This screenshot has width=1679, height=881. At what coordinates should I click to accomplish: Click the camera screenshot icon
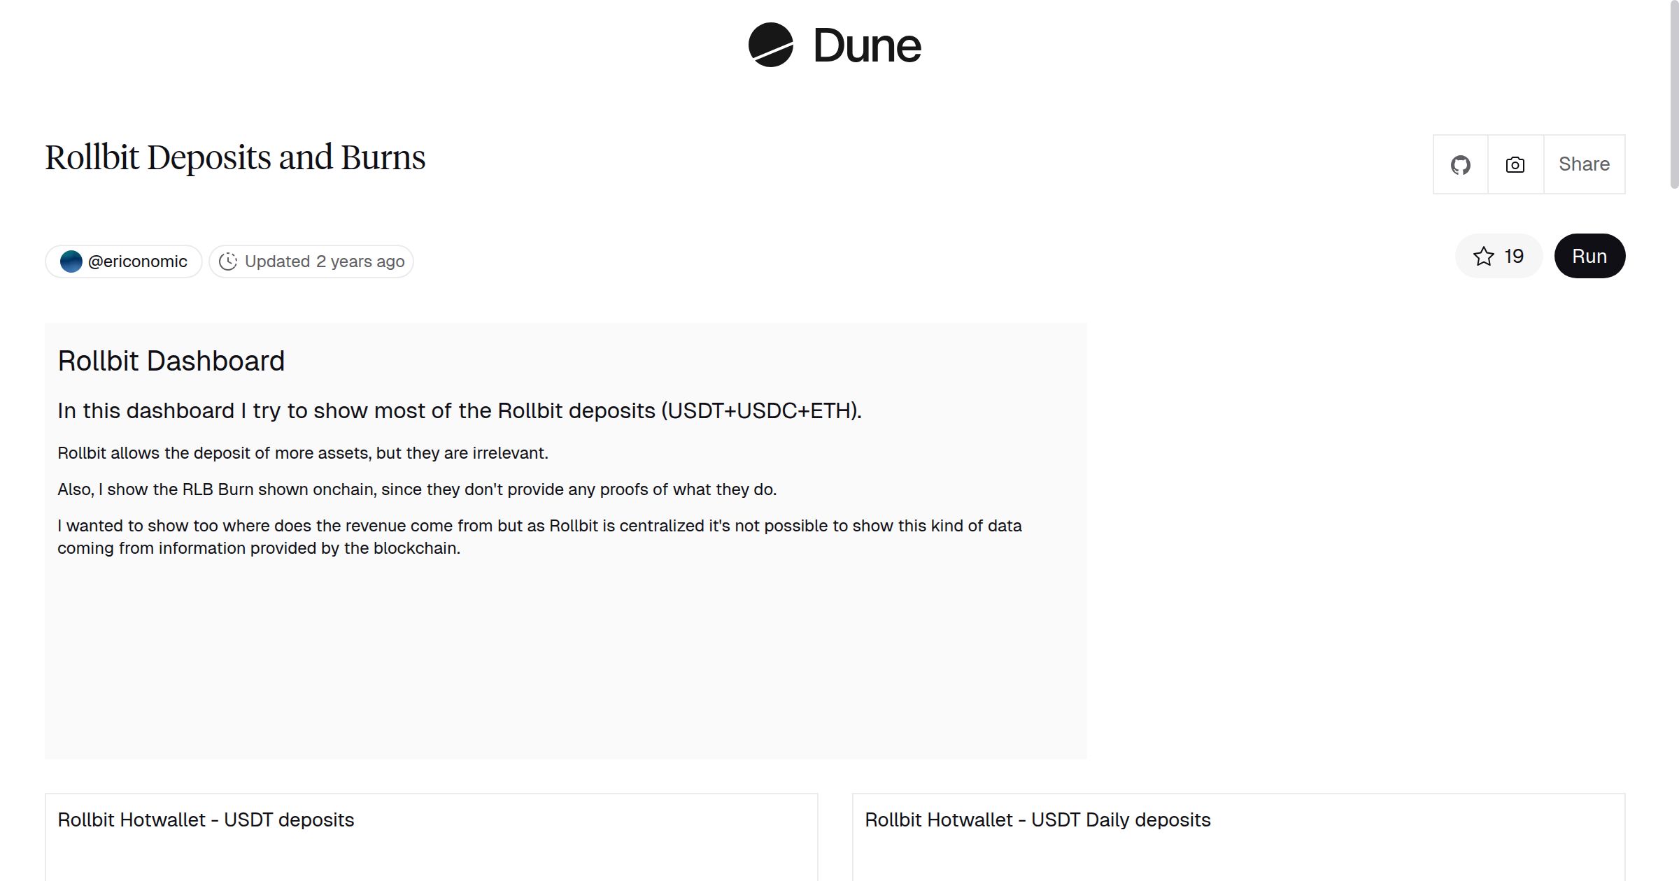[x=1515, y=164]
